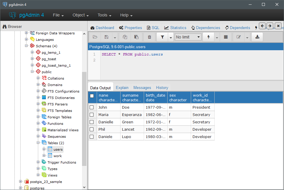284x190 pixels.
Task: Click the Sequences node icon
Action: [44, 136]
